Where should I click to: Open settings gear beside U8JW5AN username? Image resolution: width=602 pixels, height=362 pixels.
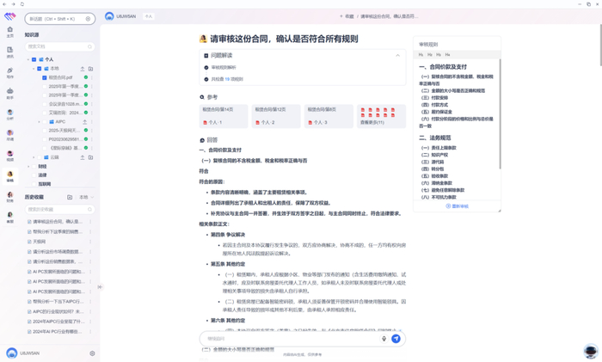coord(92,353)
